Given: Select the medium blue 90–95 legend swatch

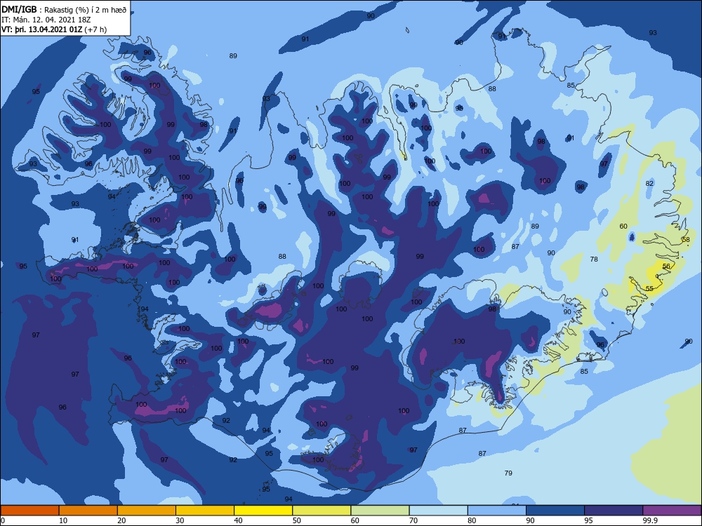Looking at the screenshot, I should pos(555,511).
